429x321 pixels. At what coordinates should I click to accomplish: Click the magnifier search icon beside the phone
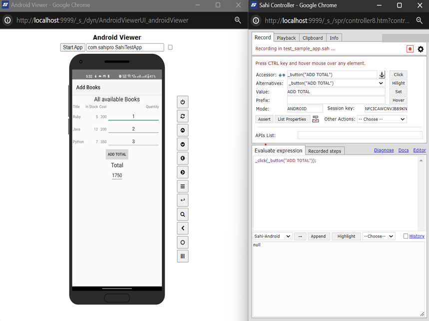183,214
